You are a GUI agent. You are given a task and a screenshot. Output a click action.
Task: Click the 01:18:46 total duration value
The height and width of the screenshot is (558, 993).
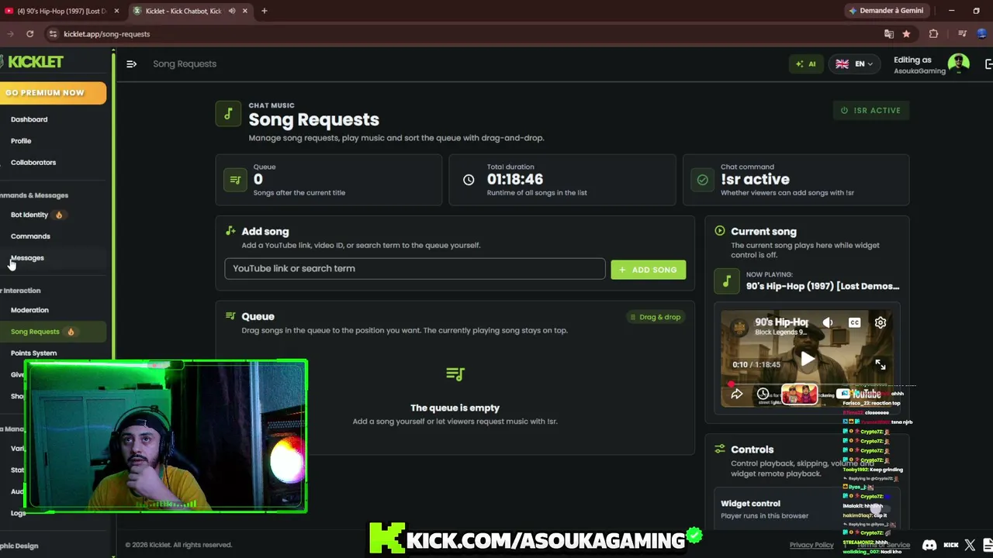coord(515,179)
